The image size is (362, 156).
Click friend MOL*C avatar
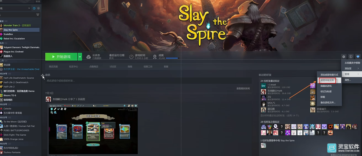[x=263, y=104]
